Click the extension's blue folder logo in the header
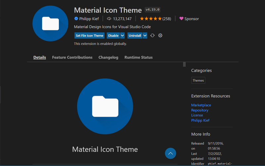This screenshot has height=166, width=265. tap(50, 23)
